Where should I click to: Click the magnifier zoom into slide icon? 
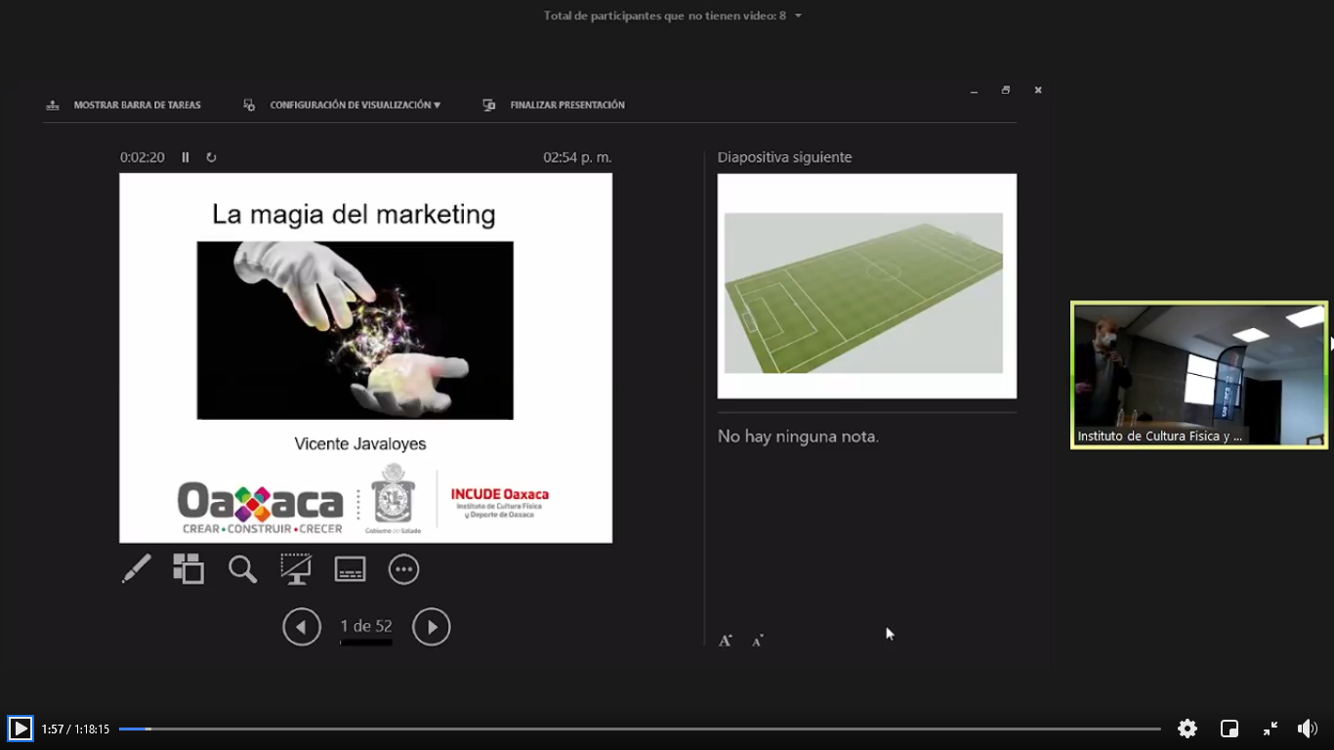(x=242, y=568)
